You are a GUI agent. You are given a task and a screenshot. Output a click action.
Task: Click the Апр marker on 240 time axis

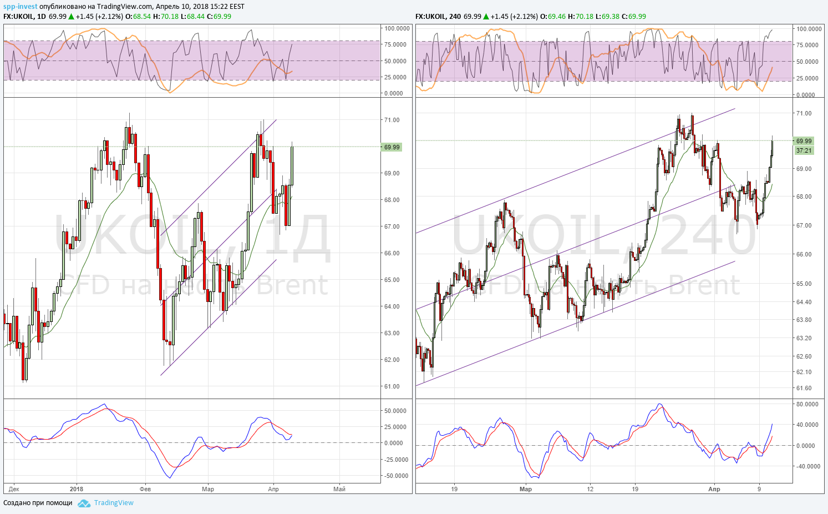pyautogui.click(x=714, y=489)
